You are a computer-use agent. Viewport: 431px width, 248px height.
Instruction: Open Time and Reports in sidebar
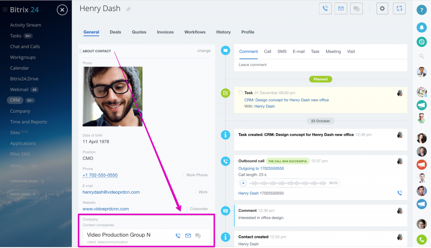click(29, 121)
